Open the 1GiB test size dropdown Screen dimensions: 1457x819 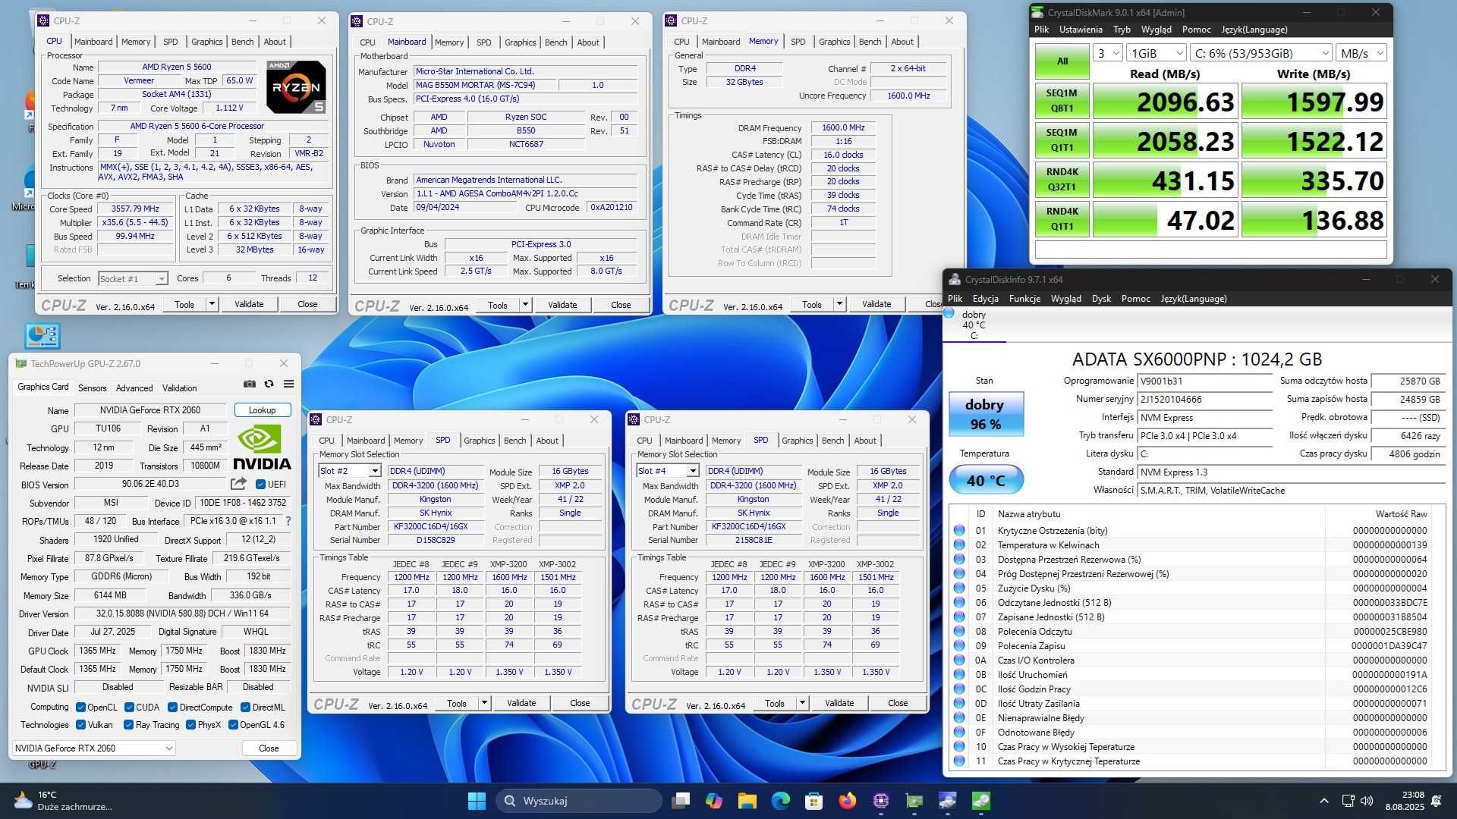(x=1156, y=53)
